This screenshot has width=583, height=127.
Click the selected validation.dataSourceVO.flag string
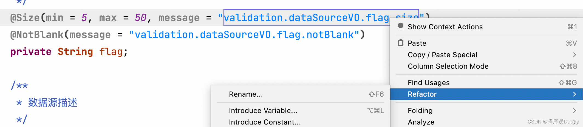pos(306,18)
